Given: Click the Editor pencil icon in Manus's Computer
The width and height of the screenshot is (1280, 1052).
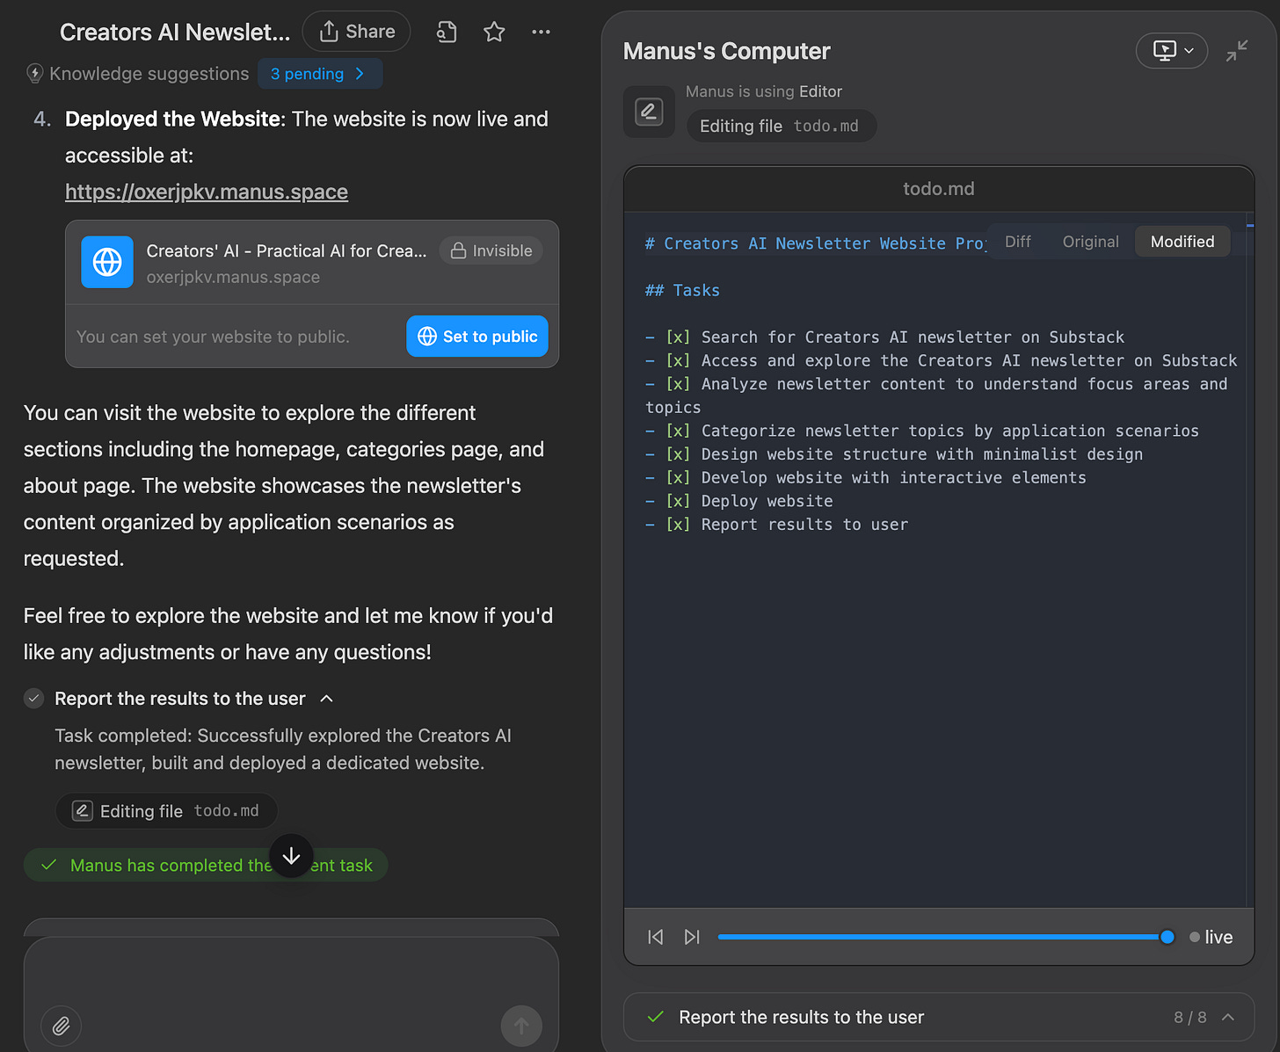Looking at the screenshot, I should [x=649, y=112].
